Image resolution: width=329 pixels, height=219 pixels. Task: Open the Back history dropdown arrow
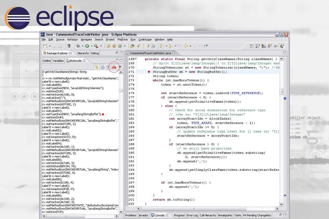click(x=190, y=46)
